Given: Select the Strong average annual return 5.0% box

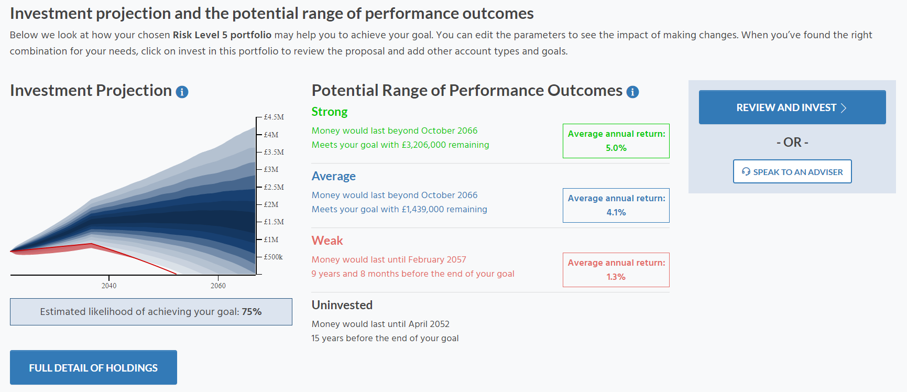Looking at the screenshot, I should 616,141.
